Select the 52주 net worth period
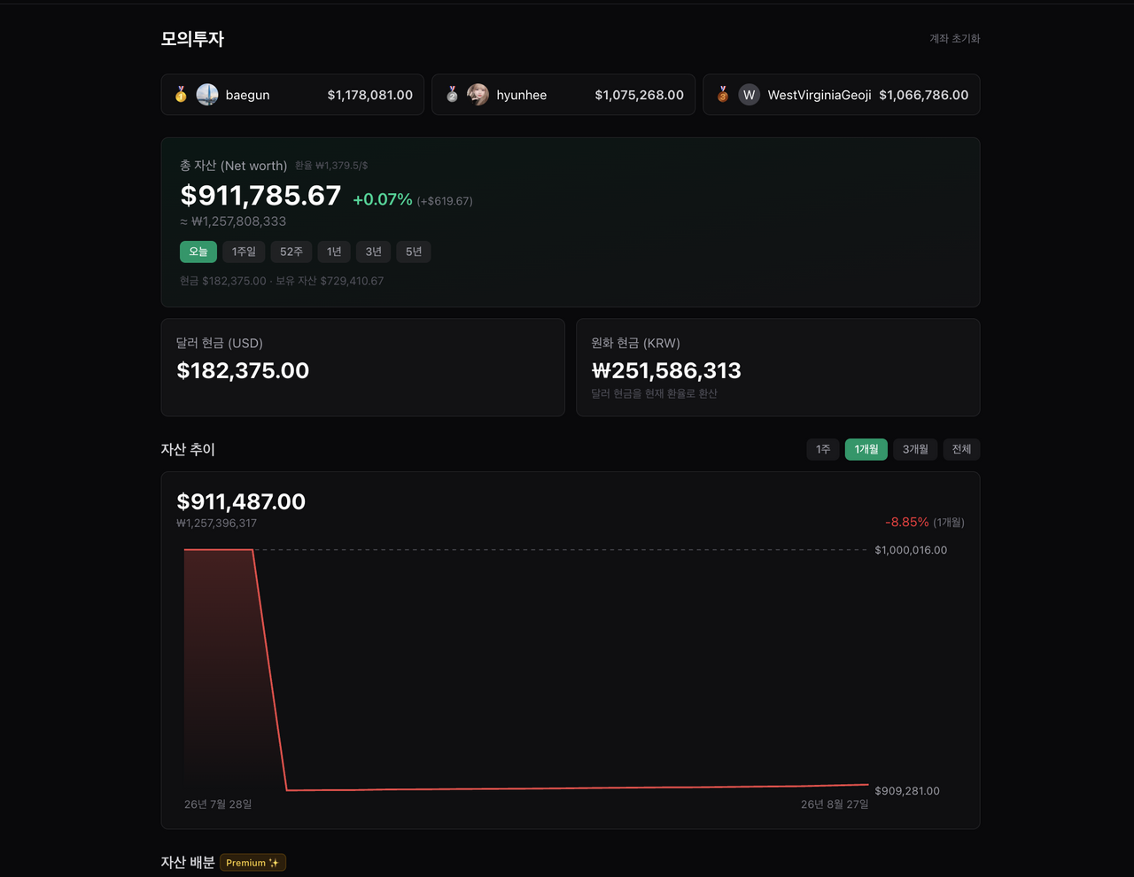1134x877 pixels. pos(291,252)
